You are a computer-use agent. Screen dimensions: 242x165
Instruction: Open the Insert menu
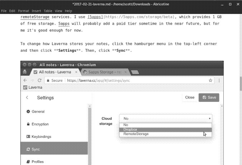[36, 11]
